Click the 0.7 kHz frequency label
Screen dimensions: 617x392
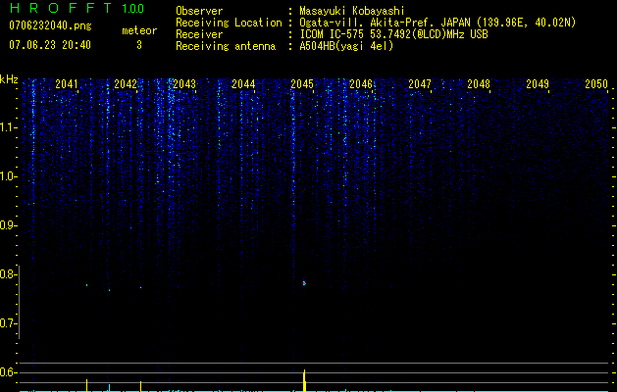[x=7, y=323]
